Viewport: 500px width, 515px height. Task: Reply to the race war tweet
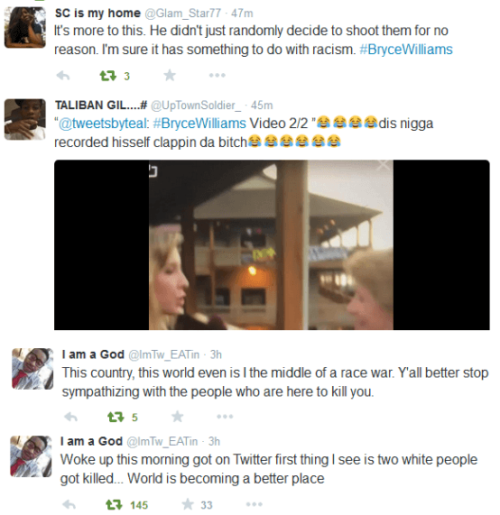[70, 417]
